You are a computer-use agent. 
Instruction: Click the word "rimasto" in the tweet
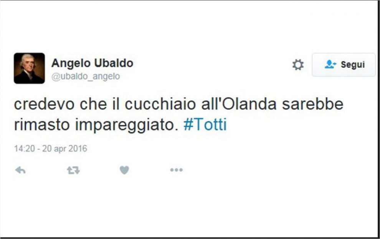(42, 125)
